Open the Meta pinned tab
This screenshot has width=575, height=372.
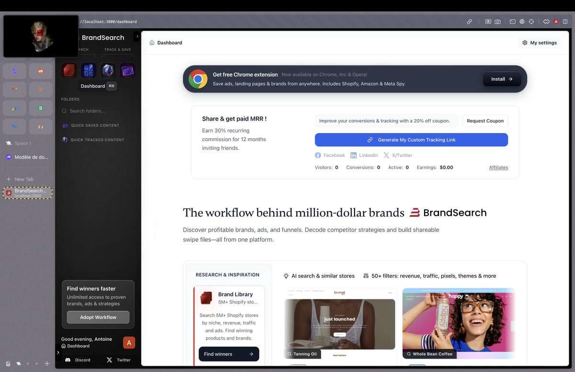14,127
